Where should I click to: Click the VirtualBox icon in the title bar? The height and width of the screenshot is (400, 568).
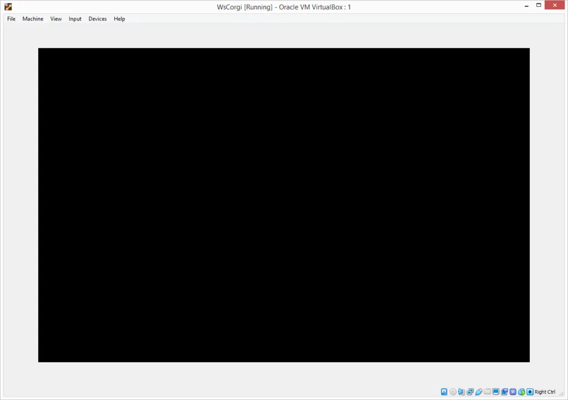pyautogui.click(x=8, y=7)
